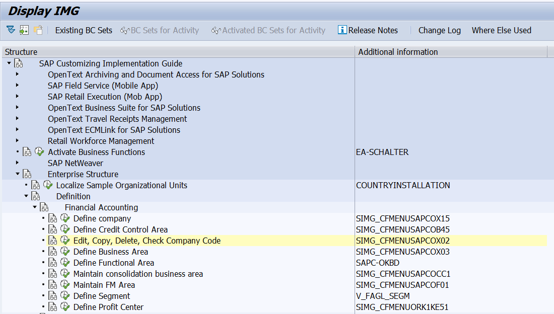Click Where Else Used button
554x314 pixels.
(x=501, y=30)
